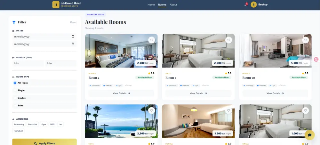The height and width of the screenshot is (145, 320).
Task: Expand '+2 more' amenities on Room 50
Action: point(282,85)
